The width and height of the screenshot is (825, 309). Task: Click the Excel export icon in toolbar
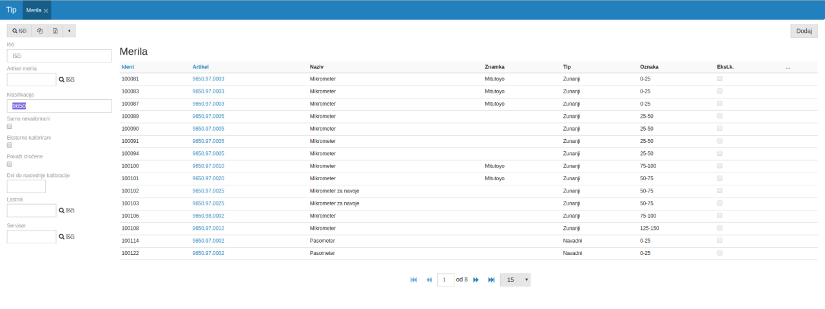(55, 31)
